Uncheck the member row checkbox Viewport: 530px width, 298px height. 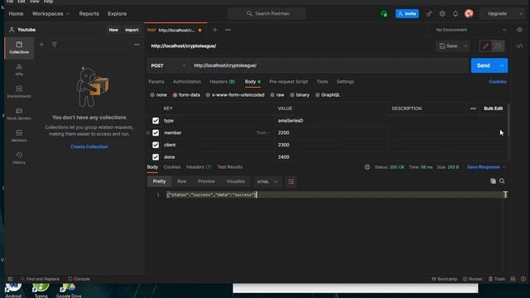(x=156, y=132)
